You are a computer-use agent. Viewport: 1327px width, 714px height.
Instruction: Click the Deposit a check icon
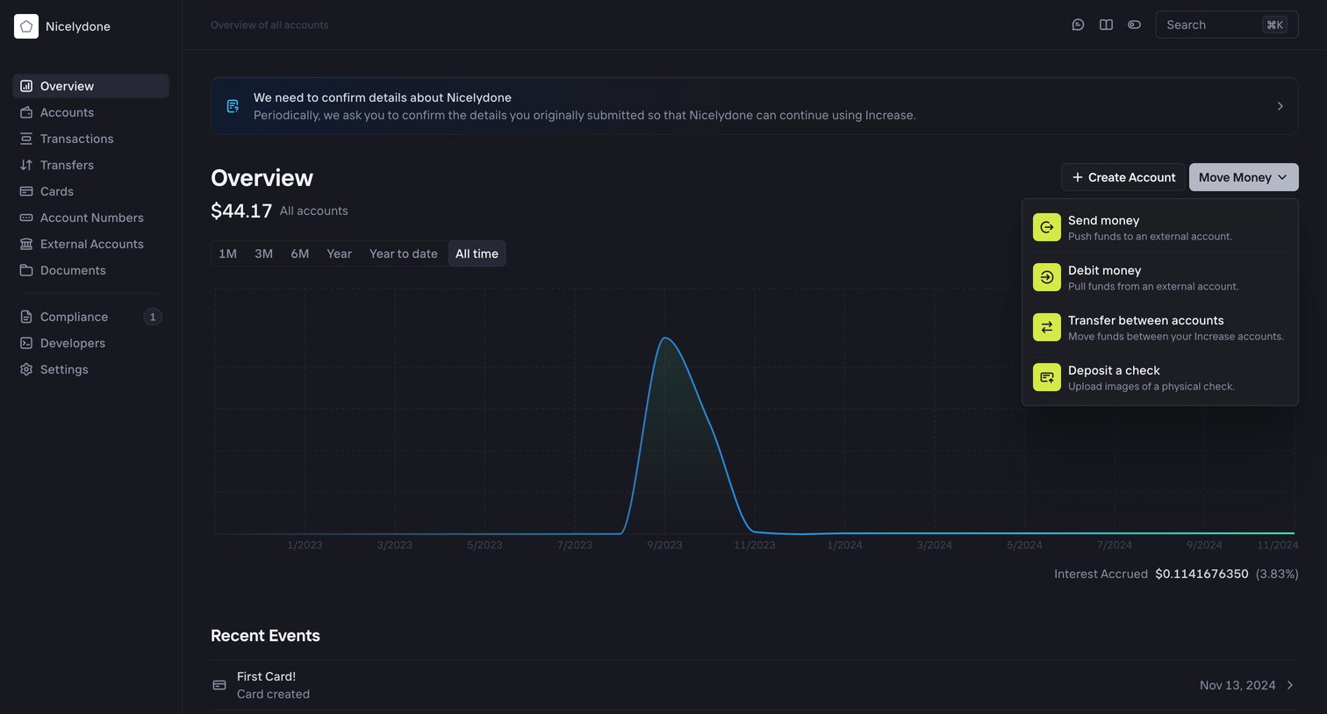[1046, 377]
